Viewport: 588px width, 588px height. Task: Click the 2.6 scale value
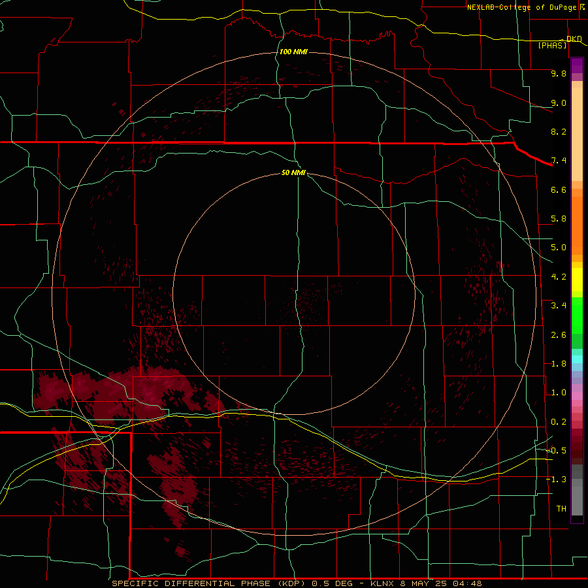tap(559, 335)
